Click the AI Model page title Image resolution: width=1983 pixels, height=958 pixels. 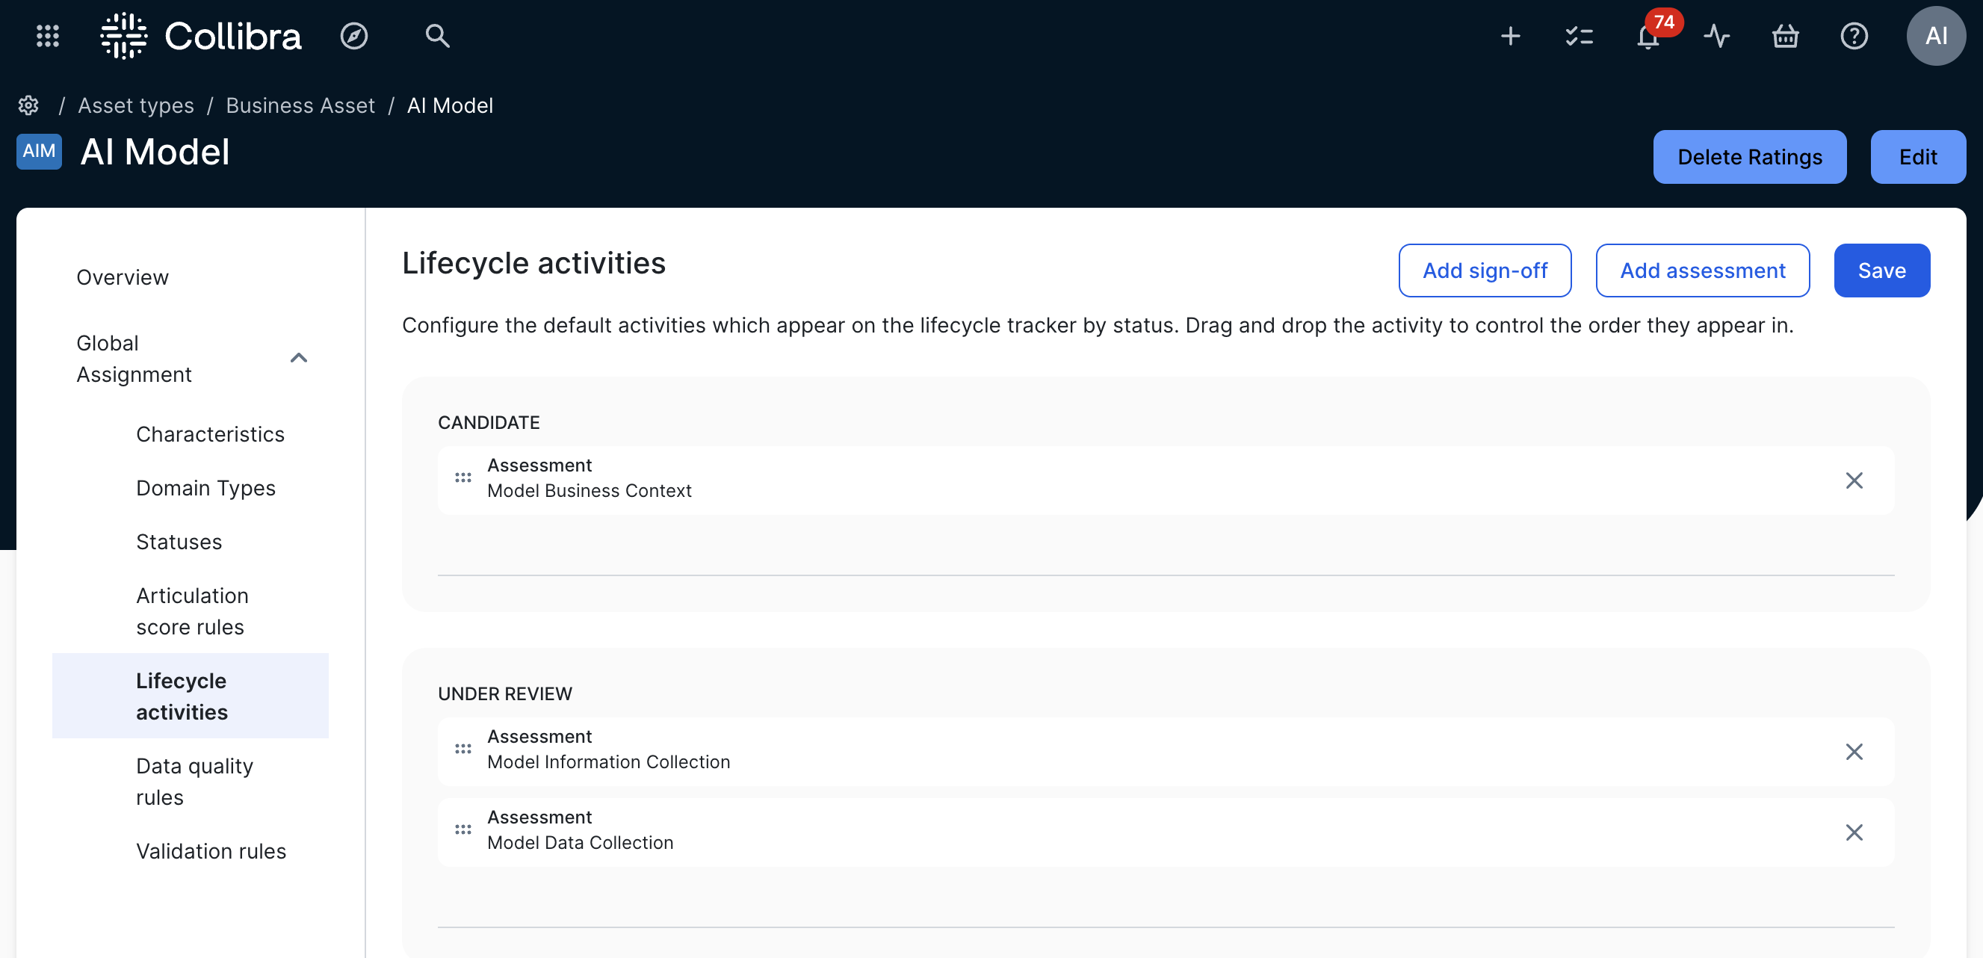[155, 152]
